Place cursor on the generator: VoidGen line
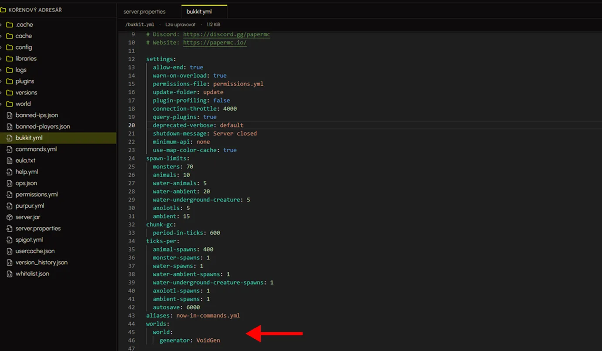 [190, 340]
